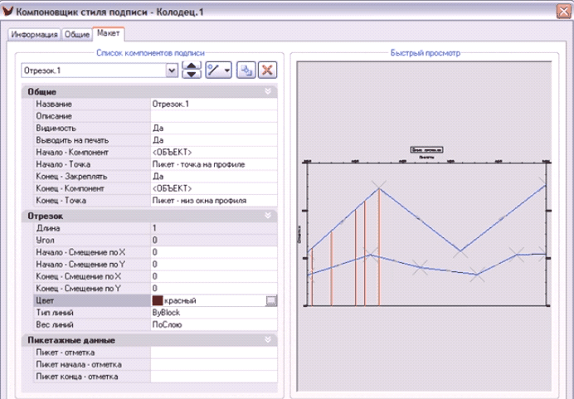Click the Конец - Закреплять value Да

212,177
